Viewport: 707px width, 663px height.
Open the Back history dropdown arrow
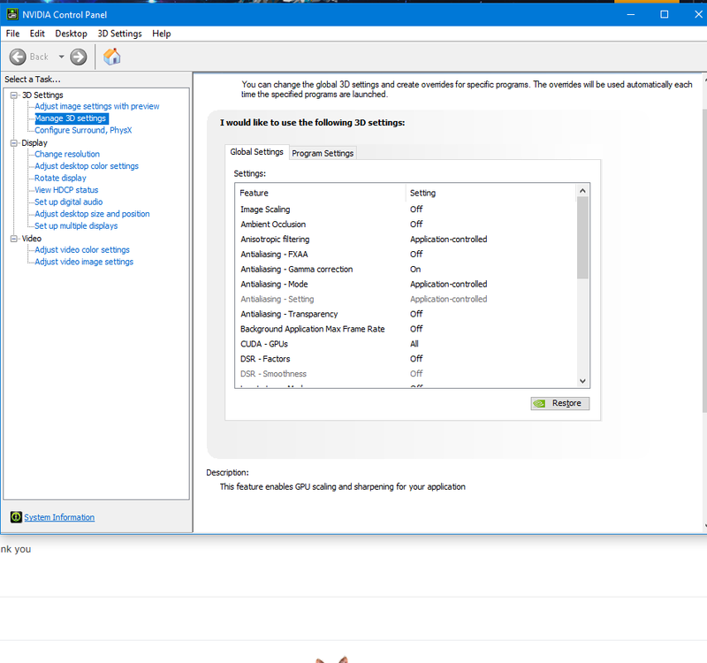[x=61, y=57]
